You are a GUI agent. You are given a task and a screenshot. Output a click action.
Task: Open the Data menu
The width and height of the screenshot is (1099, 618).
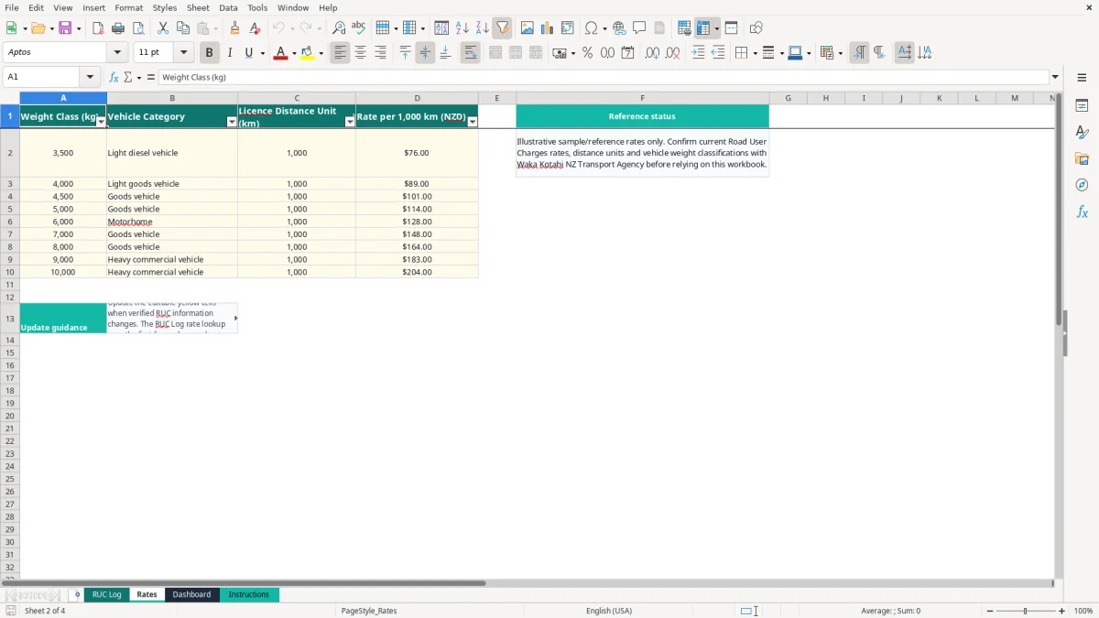point(228,7)
